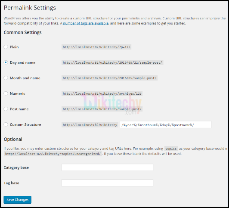Click the 'Day and name' label

click(x=23, y=62)
